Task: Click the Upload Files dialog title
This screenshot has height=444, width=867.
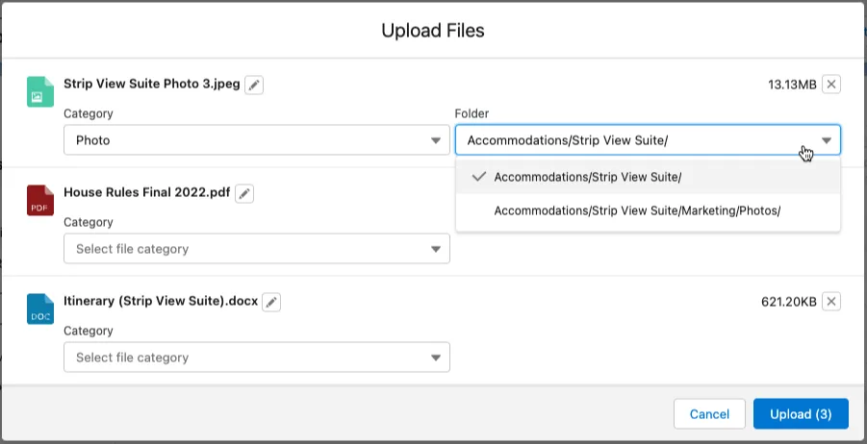Action: coord(433,31)
